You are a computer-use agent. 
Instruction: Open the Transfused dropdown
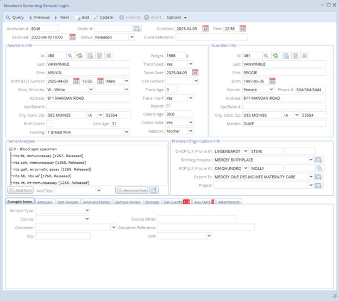191,64
